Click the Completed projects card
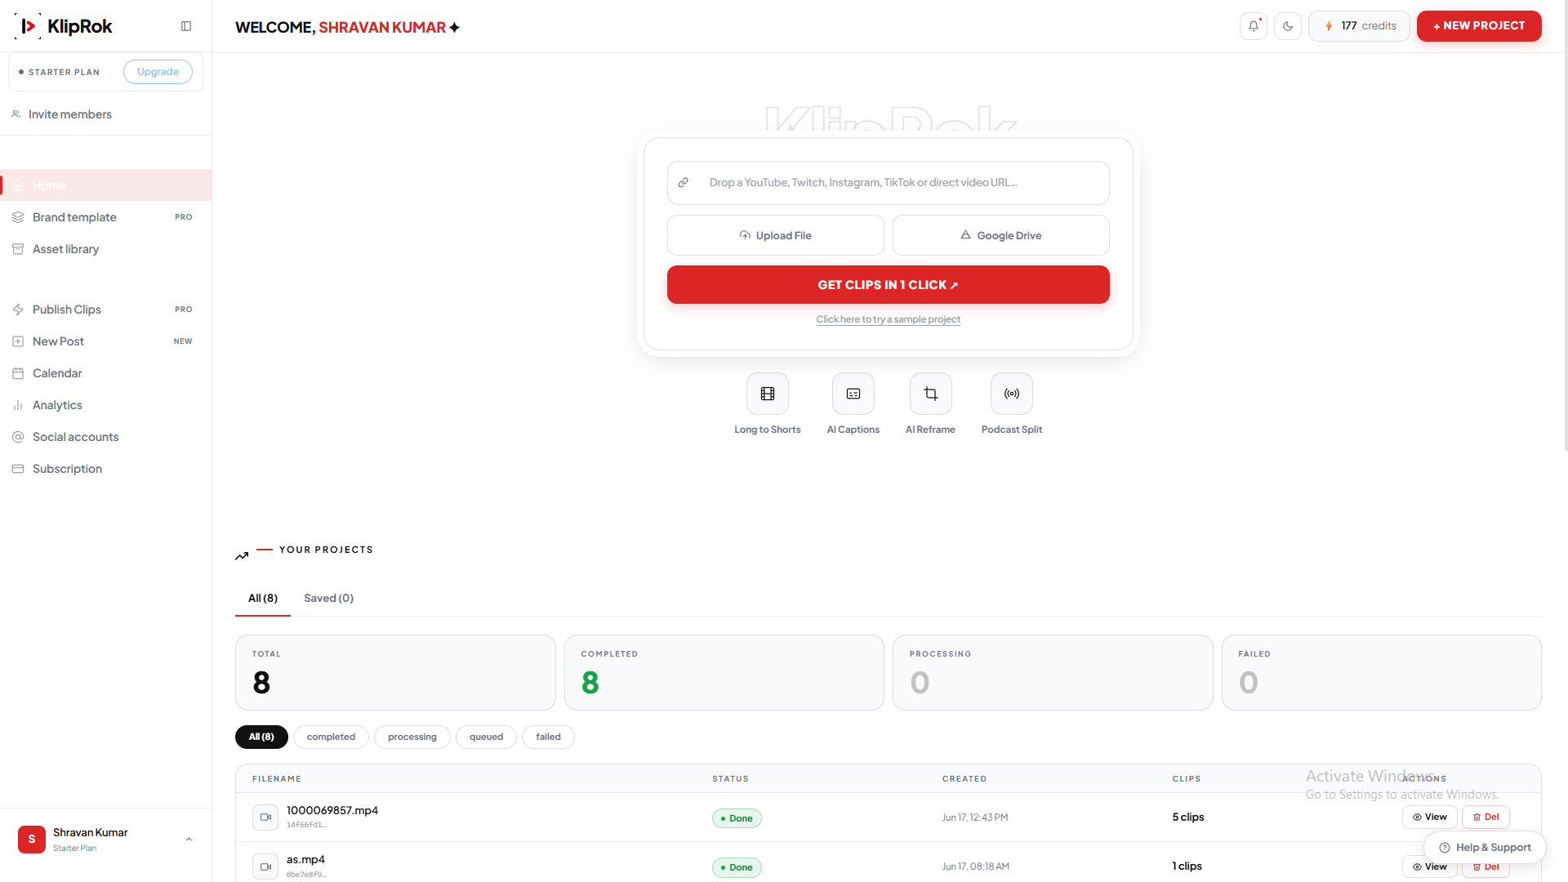 [724, 673]
